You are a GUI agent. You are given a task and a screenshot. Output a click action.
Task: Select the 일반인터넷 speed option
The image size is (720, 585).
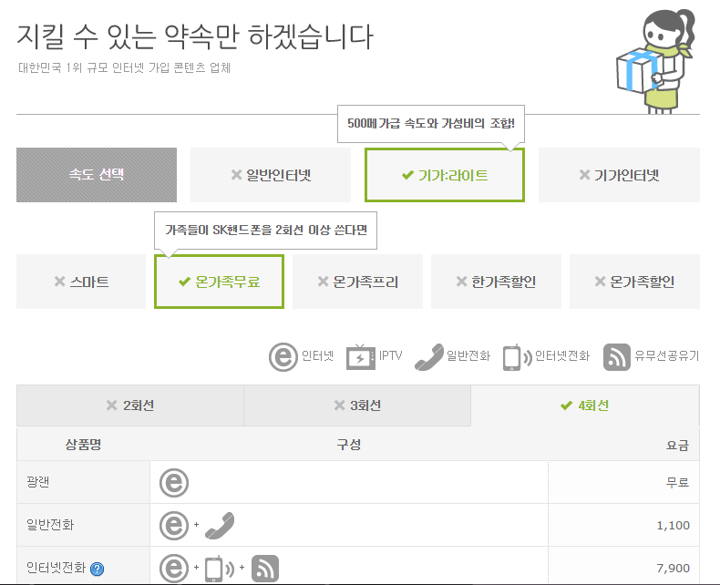(271, 175)
